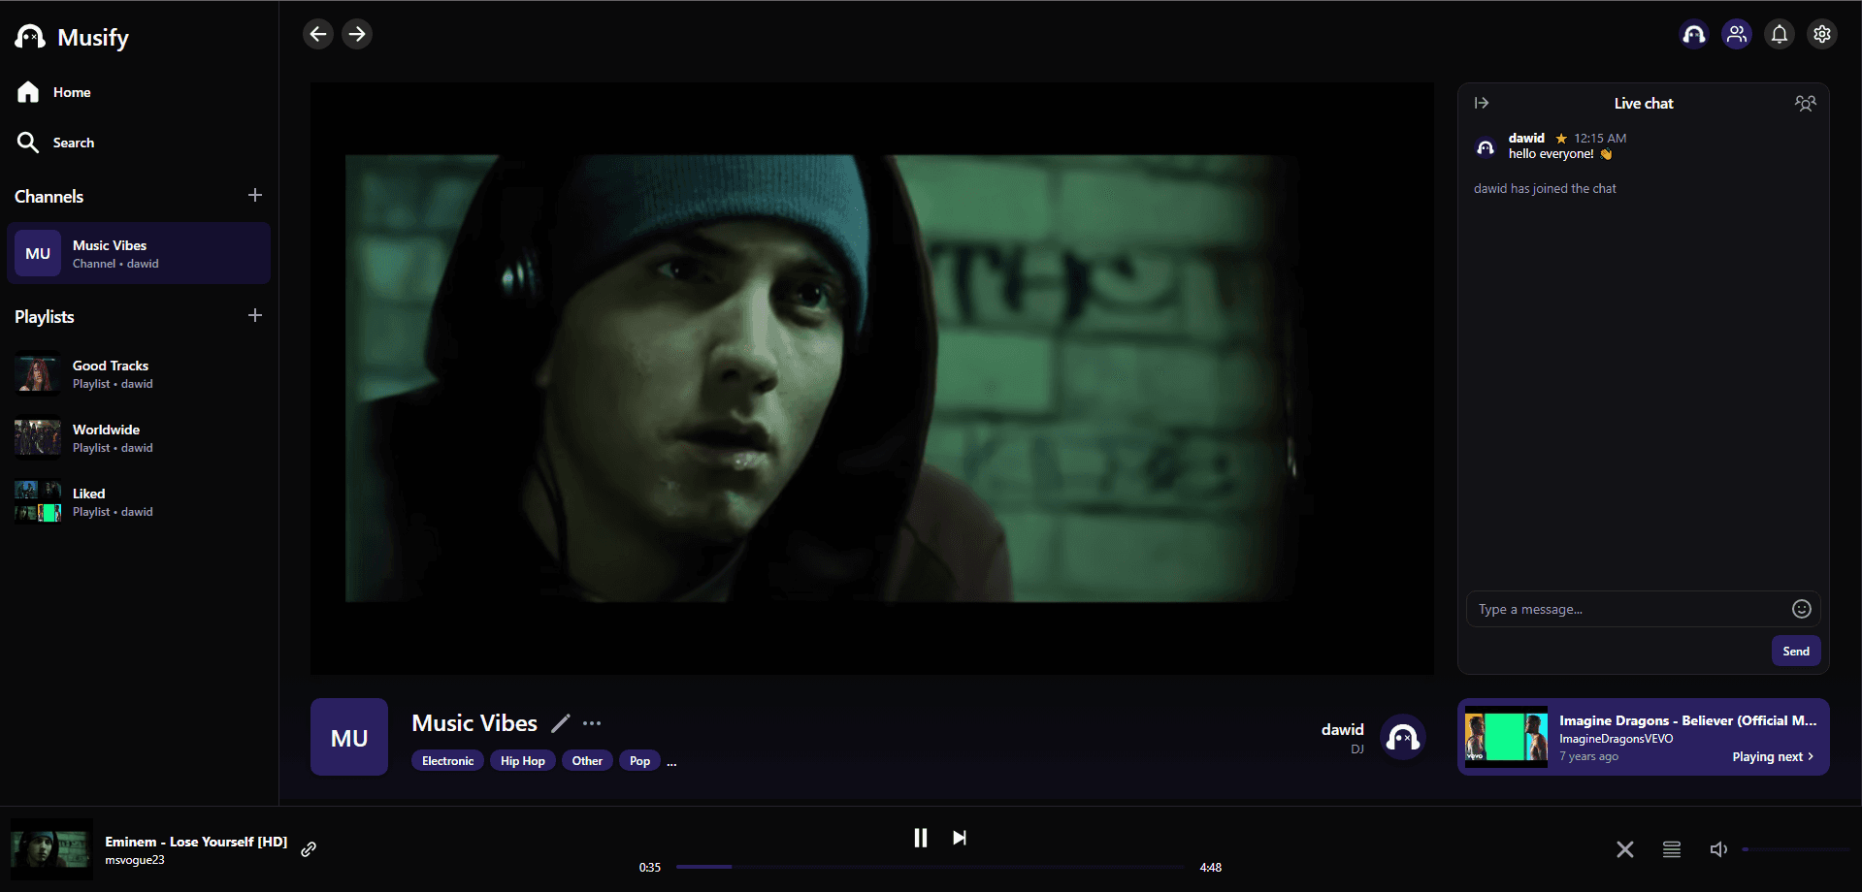1862x892 pixels.
Task: Close the player with the X icon
Action: pos(1625,849)
